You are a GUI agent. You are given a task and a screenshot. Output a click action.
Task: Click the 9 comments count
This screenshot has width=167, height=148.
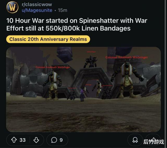[x=61, y=140]
